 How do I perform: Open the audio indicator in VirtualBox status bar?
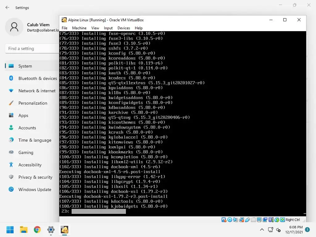pos(235,220)
